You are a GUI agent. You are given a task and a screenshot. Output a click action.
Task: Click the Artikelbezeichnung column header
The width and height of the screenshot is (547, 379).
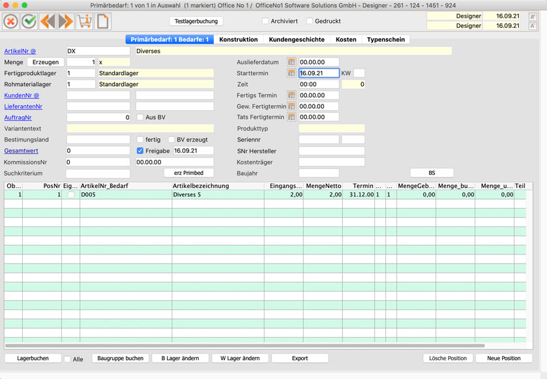218,186
